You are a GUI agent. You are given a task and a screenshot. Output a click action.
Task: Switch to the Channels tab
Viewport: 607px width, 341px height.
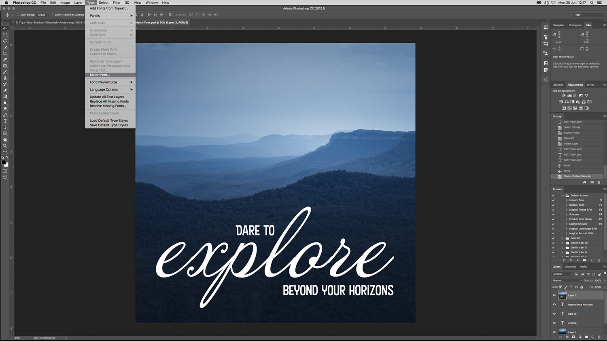[570, 267]
